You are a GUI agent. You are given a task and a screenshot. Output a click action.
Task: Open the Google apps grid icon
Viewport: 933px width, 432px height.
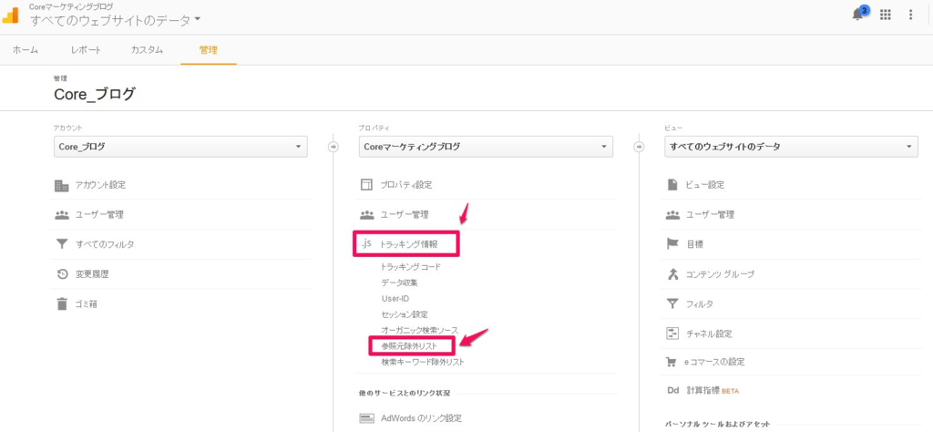click(886, 15)
